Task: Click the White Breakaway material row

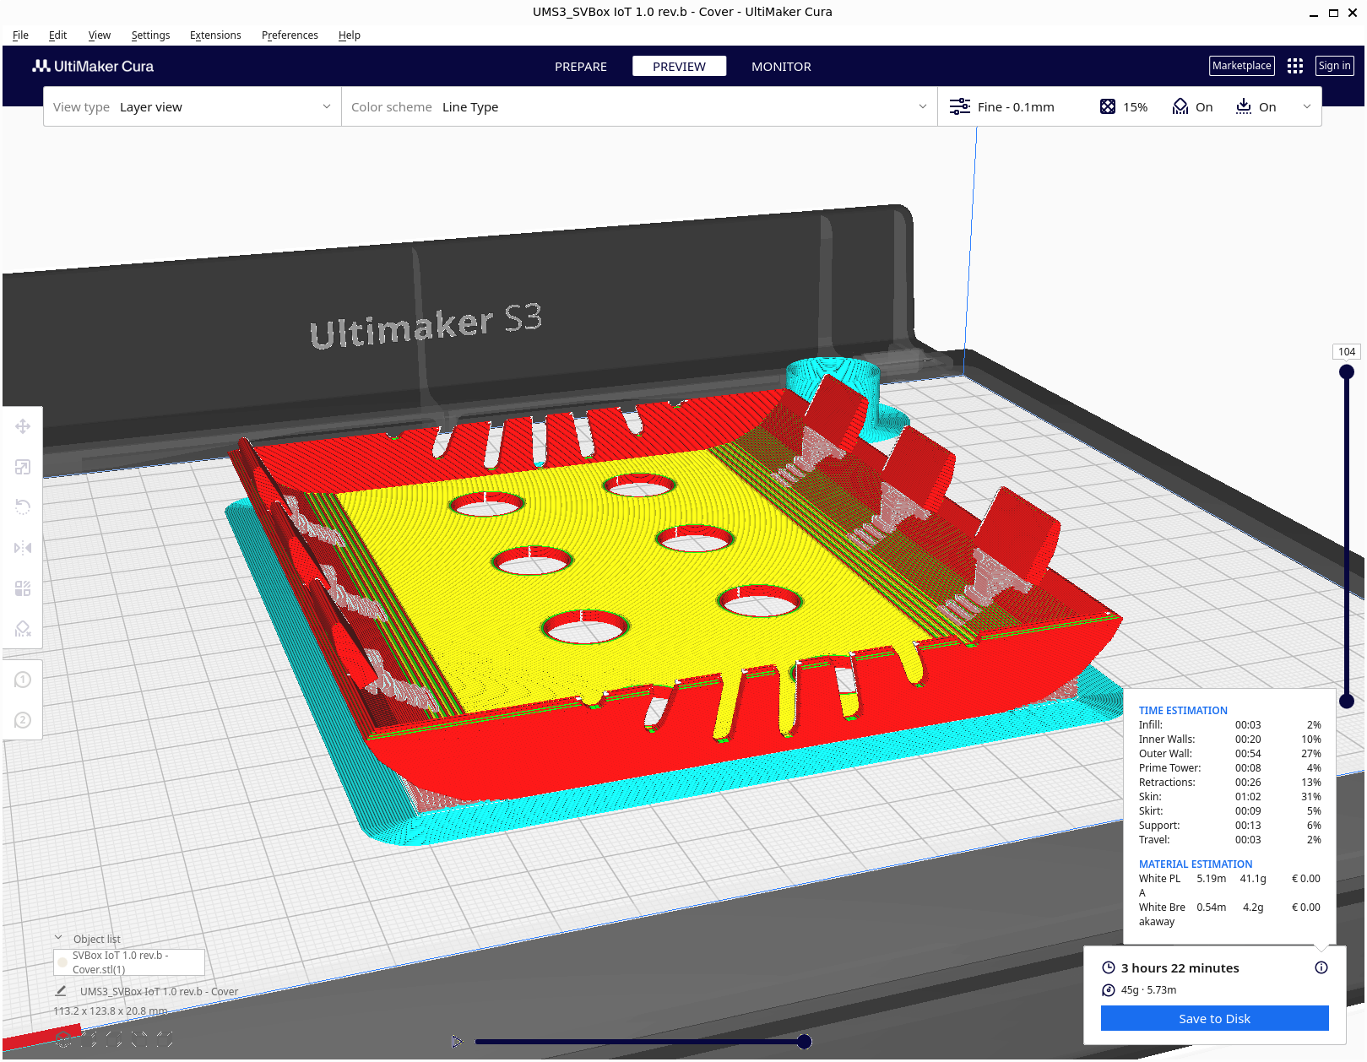Action: (1229, 914)
